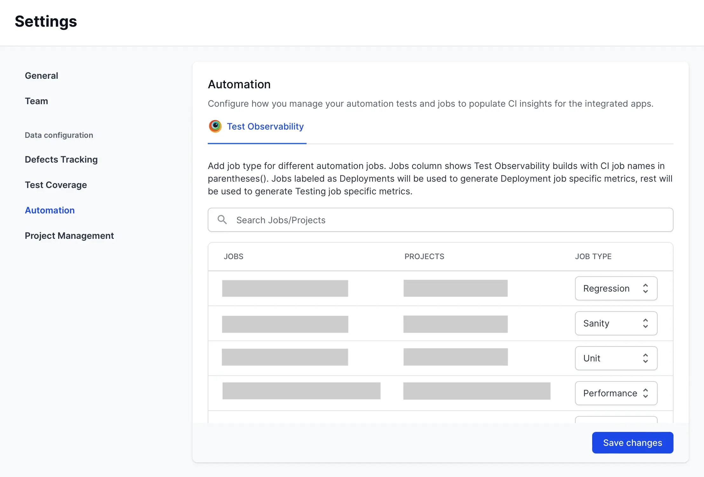Open Project Management settings
Screen dimensions: 704x477
point(69,236)
